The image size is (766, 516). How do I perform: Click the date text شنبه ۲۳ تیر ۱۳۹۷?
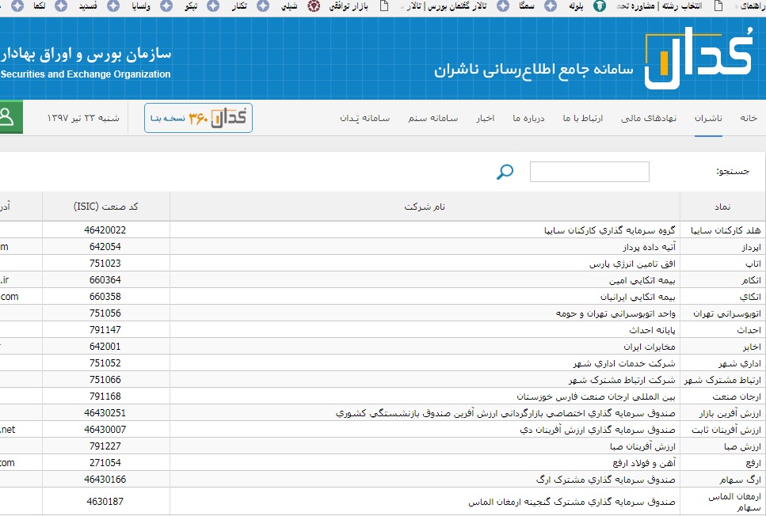coord(83,118)
